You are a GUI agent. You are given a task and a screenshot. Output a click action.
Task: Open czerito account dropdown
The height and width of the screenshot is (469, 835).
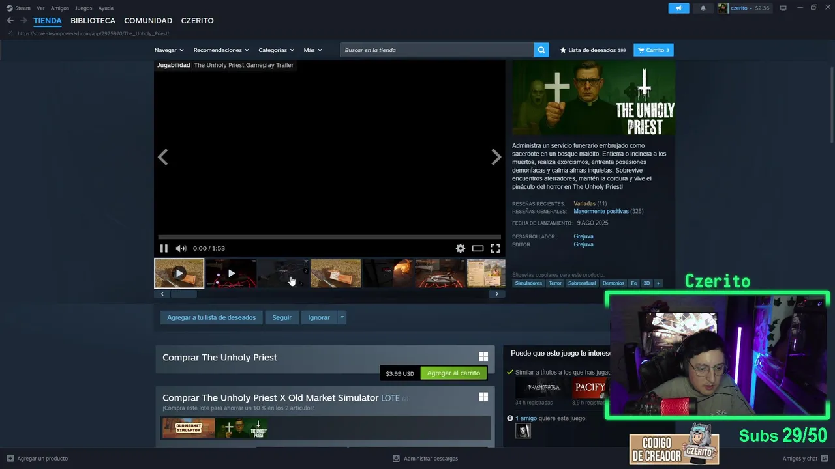click(x=744, y=8)
